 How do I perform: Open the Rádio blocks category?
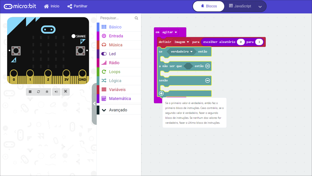pyautogui.click(x=119, y=63)
